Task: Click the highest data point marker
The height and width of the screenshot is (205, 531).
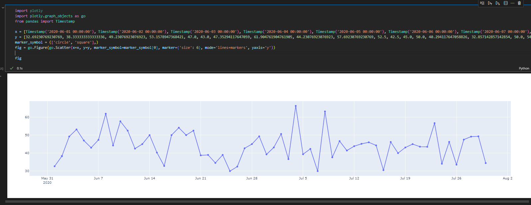Action: (x=296, y=106)
